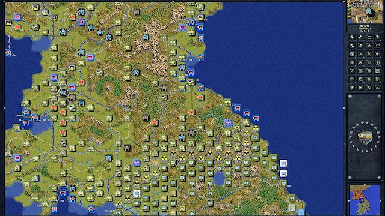Click the crosshair circle icon in the command grid

(352, 54)
